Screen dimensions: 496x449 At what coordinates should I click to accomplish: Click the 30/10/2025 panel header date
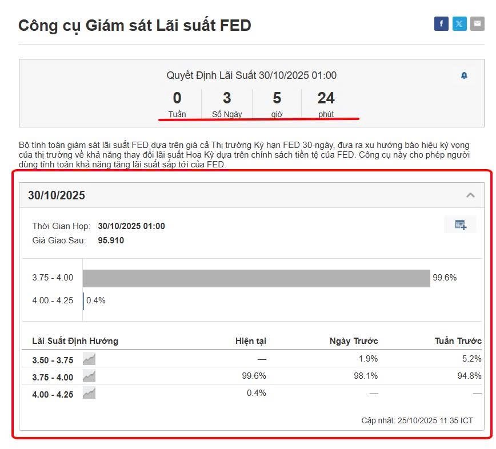pos(57,195)
